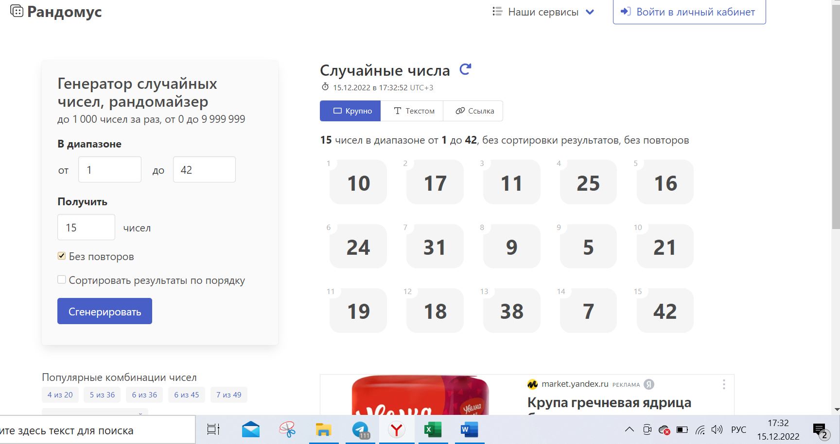Click the Рандомус logo icon
The height and width of the screenshot is (444, 840).
pyautogui.click(x=17, y=11)
